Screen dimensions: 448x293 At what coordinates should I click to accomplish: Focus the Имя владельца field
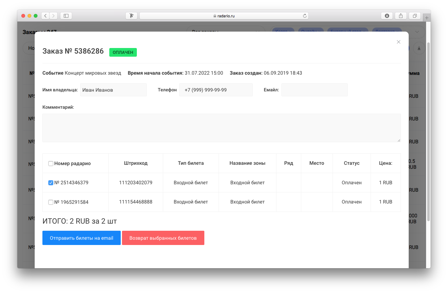113,90
